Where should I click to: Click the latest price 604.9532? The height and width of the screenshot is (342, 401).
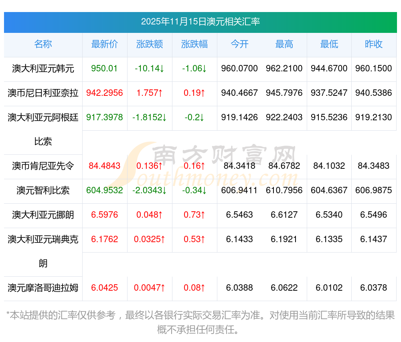click(104, 190)
